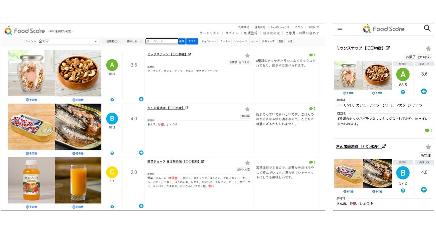Click the 魚料理 category tag in desktop view
This screenshot has width=436, height=234.
pos(245,116)
